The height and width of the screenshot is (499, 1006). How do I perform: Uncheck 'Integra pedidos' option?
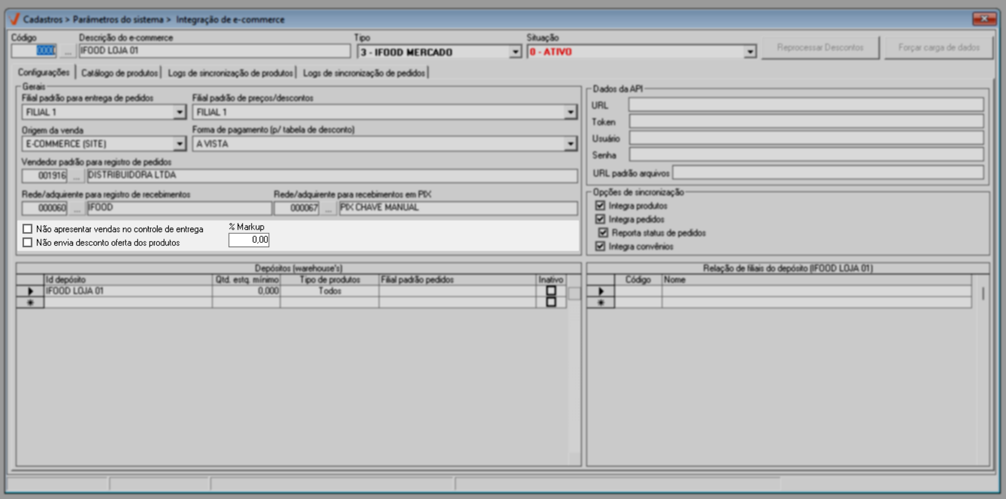click(x=600, y=219)
